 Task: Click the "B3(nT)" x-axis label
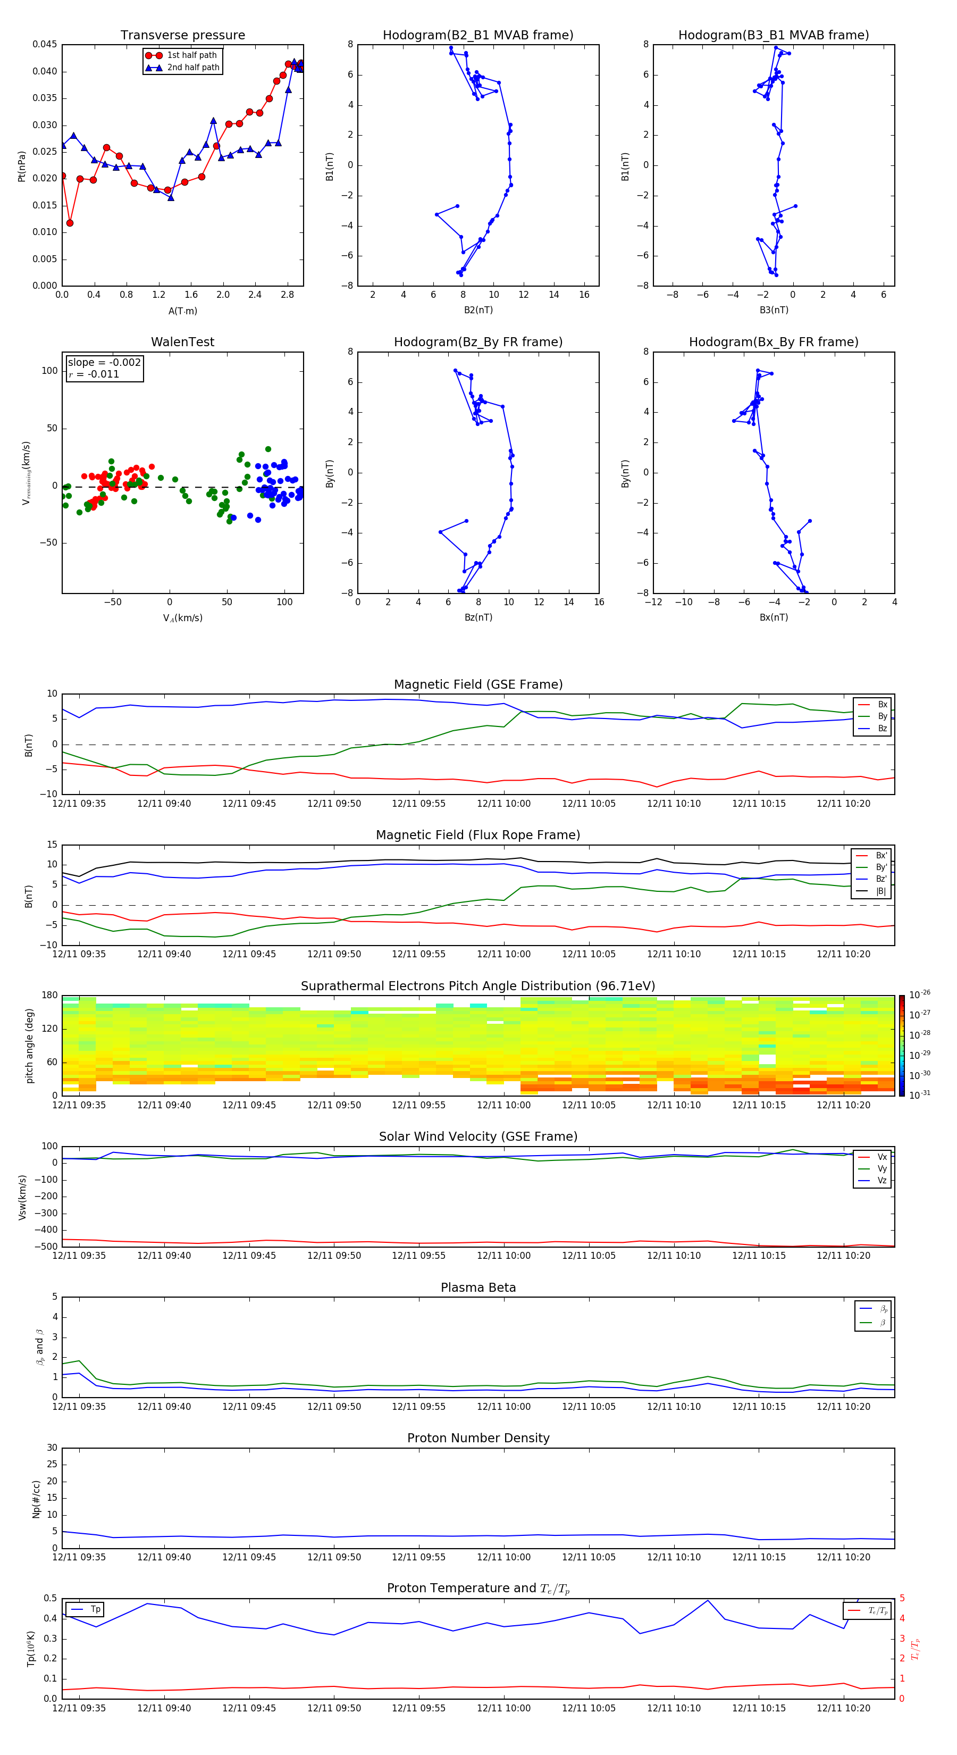pos(774,310)
